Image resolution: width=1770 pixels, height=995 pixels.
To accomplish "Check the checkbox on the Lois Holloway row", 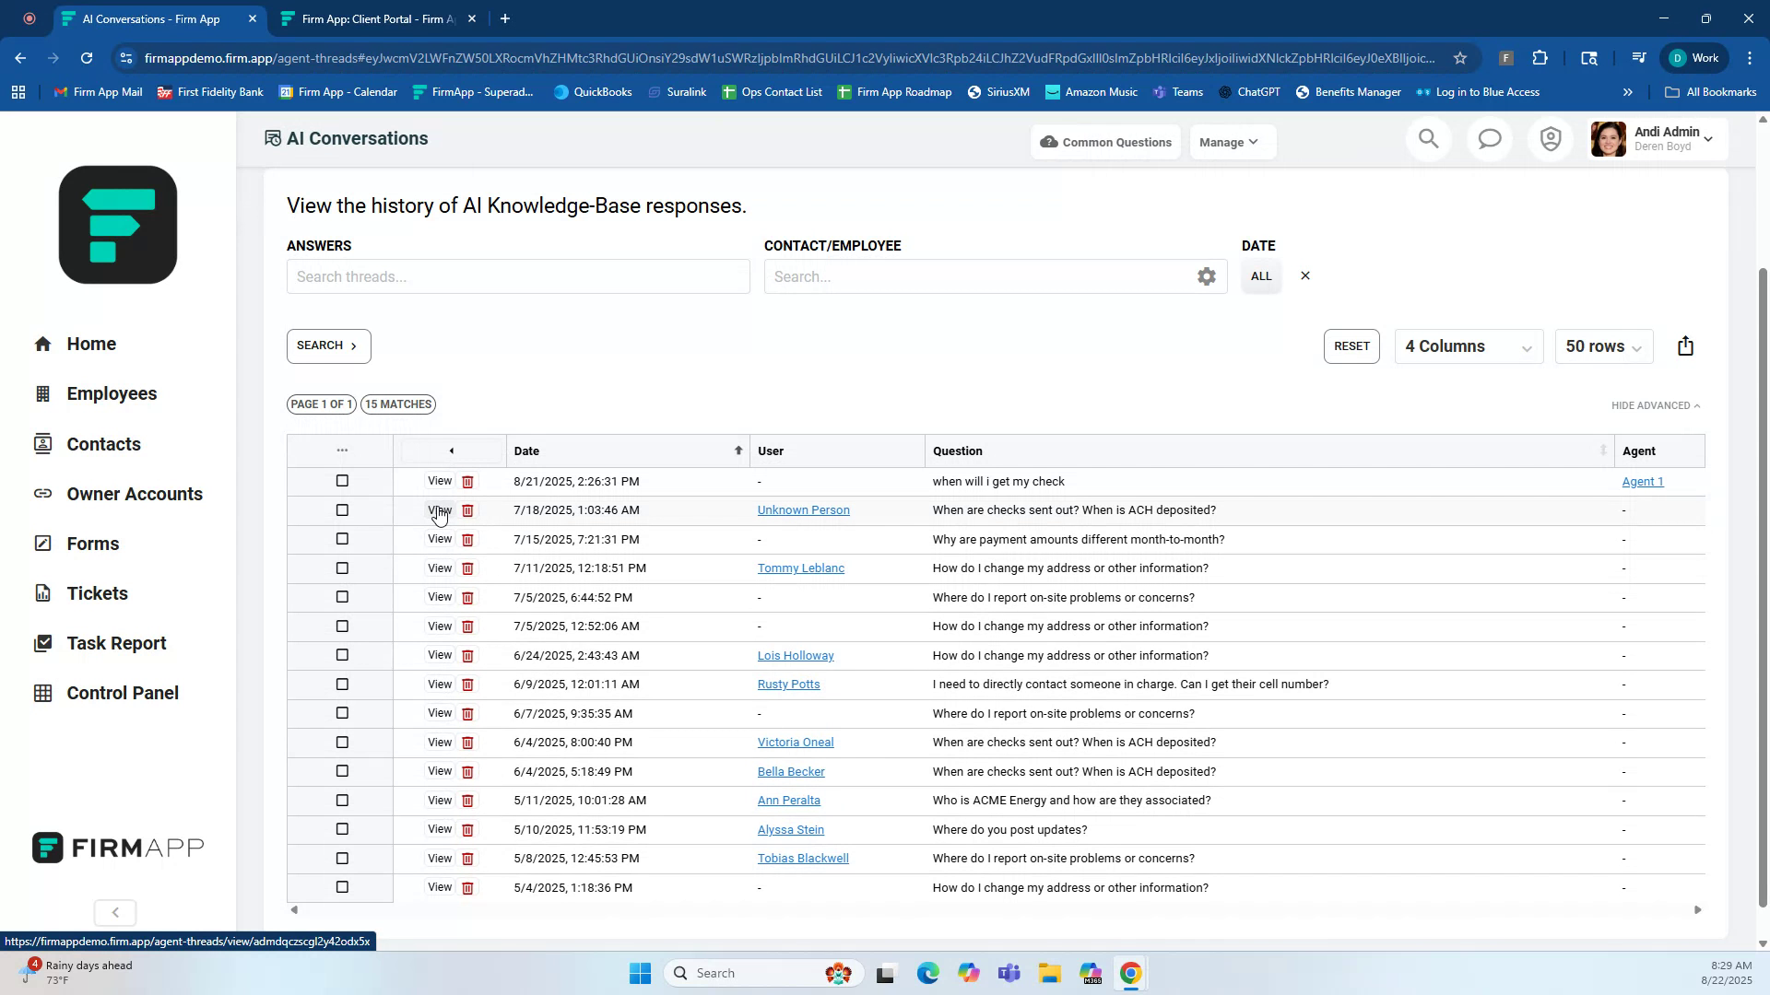I will click(x=342, y=655).
